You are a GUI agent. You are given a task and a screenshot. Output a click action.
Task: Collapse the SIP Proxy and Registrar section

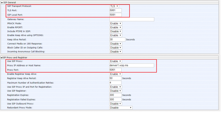tap(2, 58)
